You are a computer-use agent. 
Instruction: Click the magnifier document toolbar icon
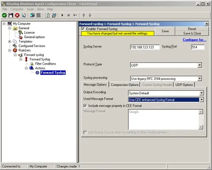[x=24, y=15]
